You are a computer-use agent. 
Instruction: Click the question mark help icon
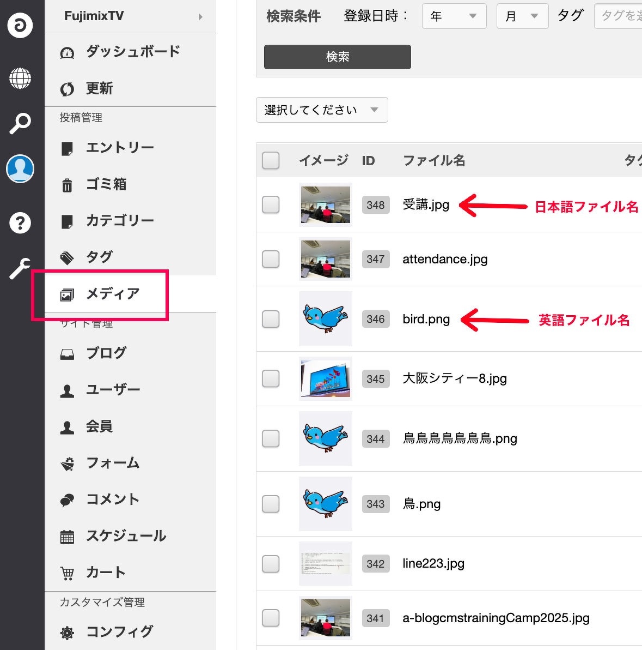click(20, 222)
